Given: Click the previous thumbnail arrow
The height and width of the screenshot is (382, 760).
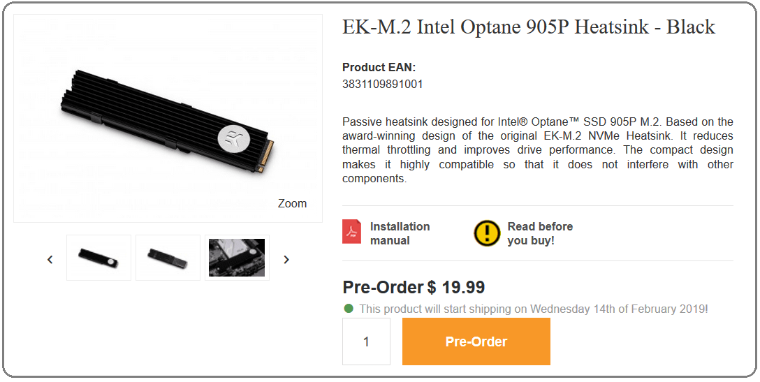Looking at the screenshot, I should [x=50, y=259].
